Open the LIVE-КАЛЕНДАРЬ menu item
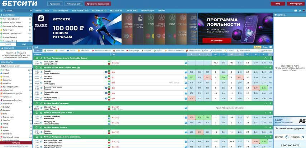This screenshot has height=148, width=306. (60, 11)
